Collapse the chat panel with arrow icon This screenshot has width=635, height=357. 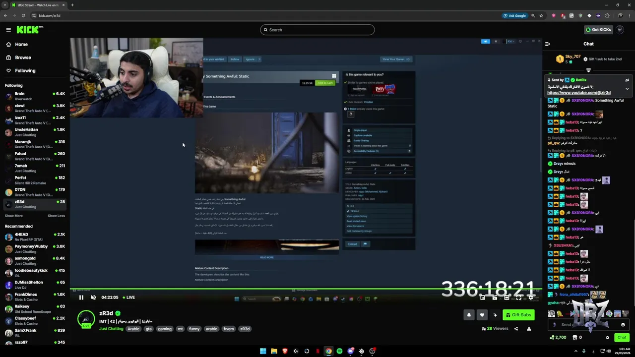547,44
